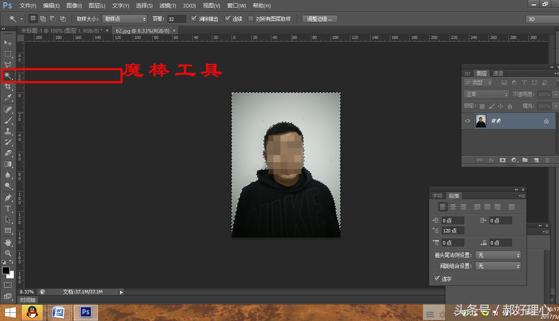
Task: Toggle visibility of the Background layer
Action: (468, 120)
